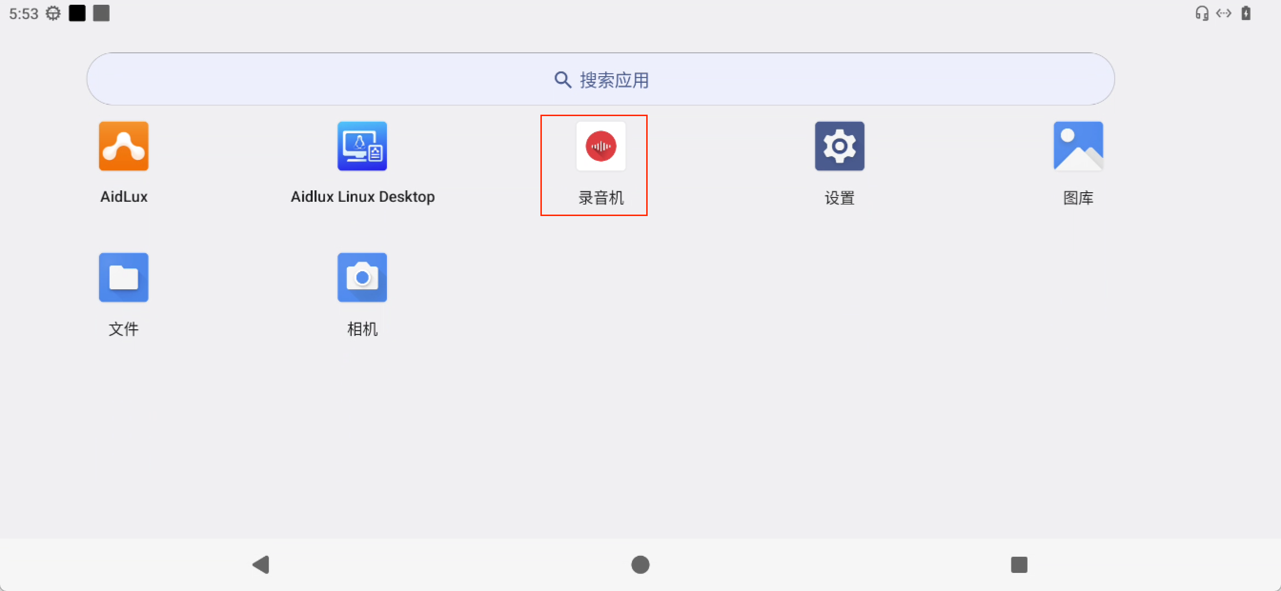Open the 设置 settings app
Viewport: 1281px width, 591px height.
pyautogui.click(x=839, y=146)
